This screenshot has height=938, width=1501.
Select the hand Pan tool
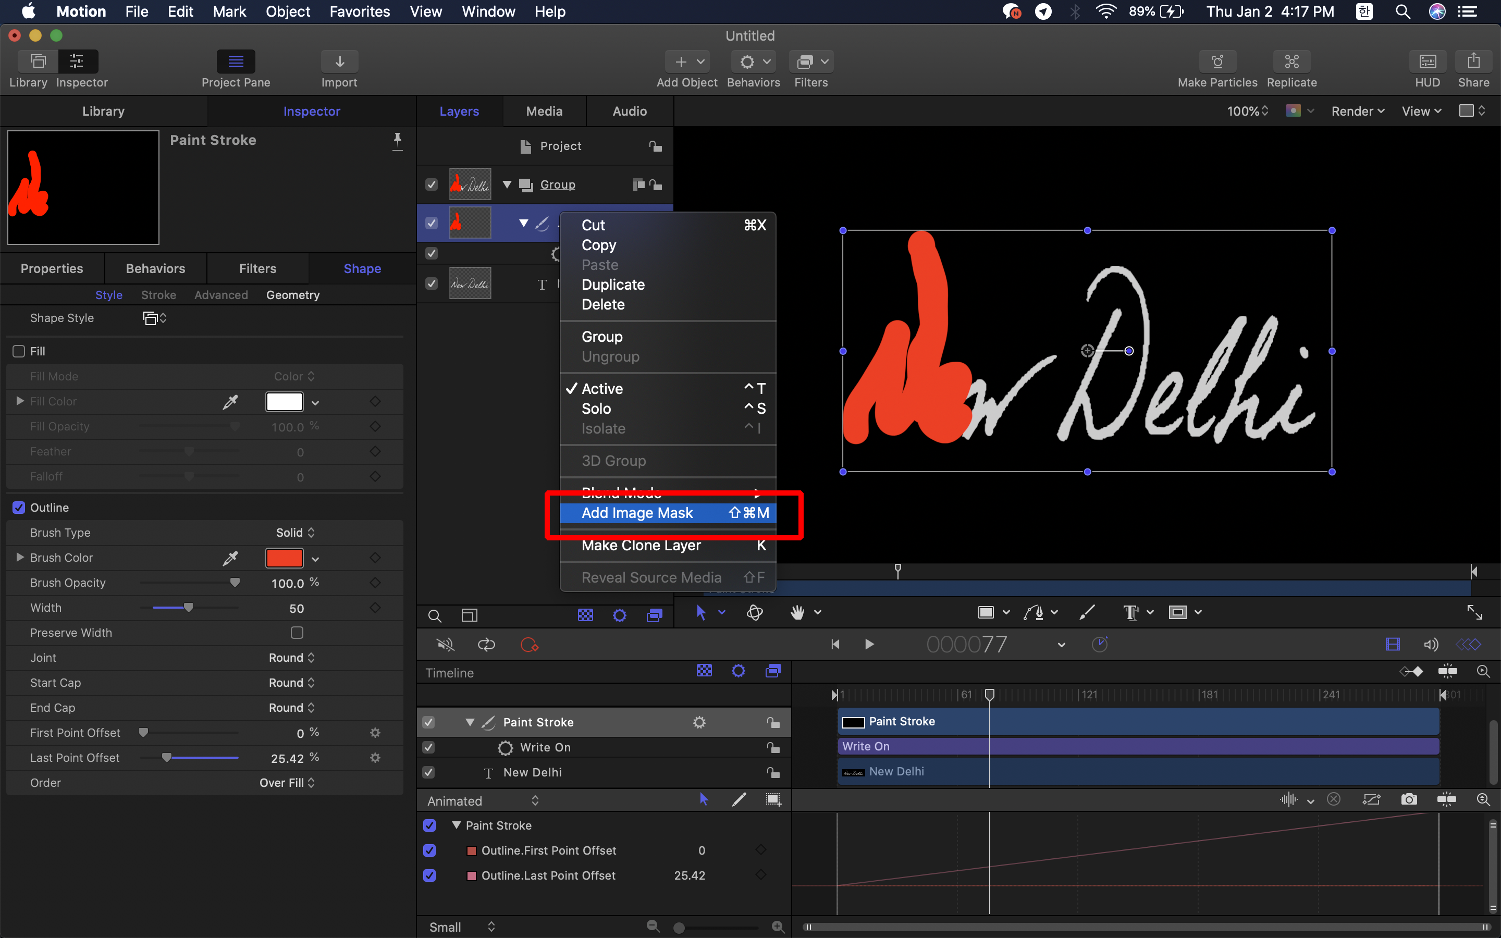click(x=797, y=612)
